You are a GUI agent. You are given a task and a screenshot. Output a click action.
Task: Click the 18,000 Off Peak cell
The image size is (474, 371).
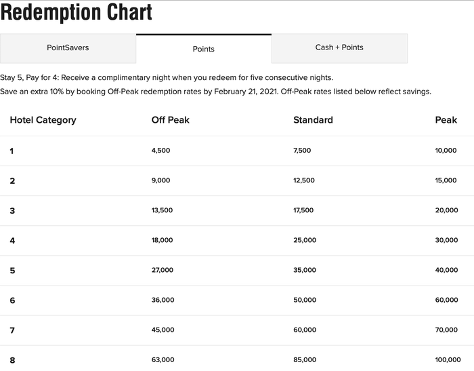coord(163,240)
